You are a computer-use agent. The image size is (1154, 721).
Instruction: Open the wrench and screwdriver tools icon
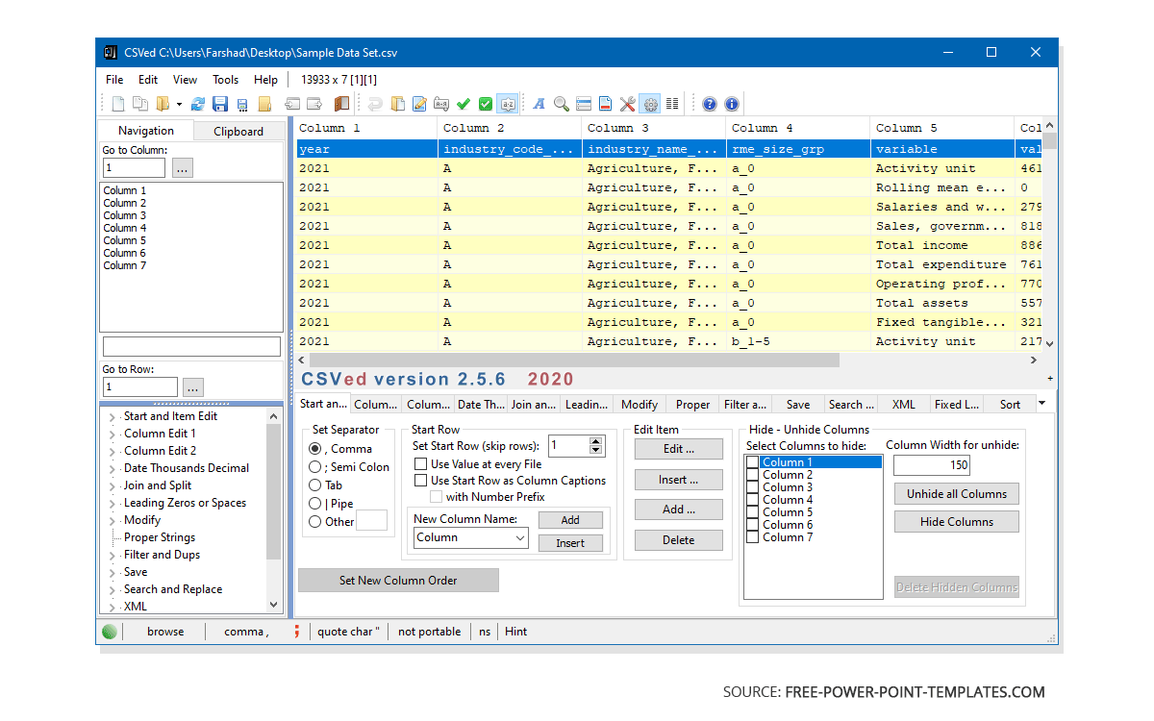[628, 104]
